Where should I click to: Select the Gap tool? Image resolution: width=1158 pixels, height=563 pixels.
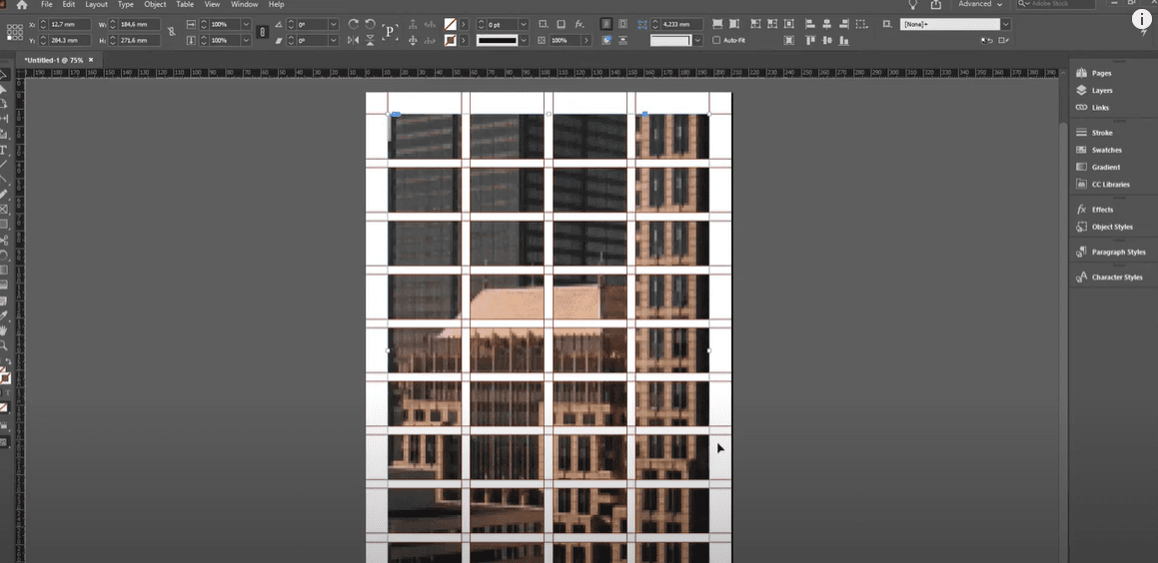tap(4, 119)
